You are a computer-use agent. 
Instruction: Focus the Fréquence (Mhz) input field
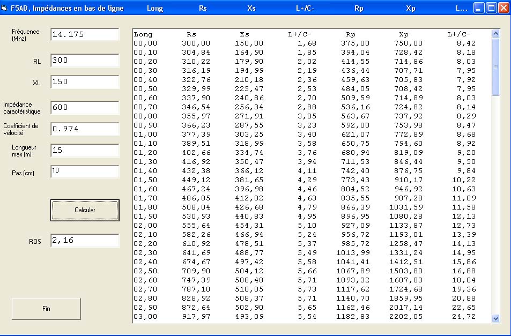click(x=85, y=34)
